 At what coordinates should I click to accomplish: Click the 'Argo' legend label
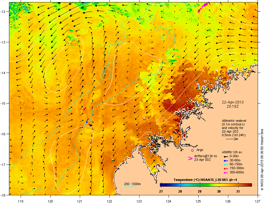coord(200,150)
